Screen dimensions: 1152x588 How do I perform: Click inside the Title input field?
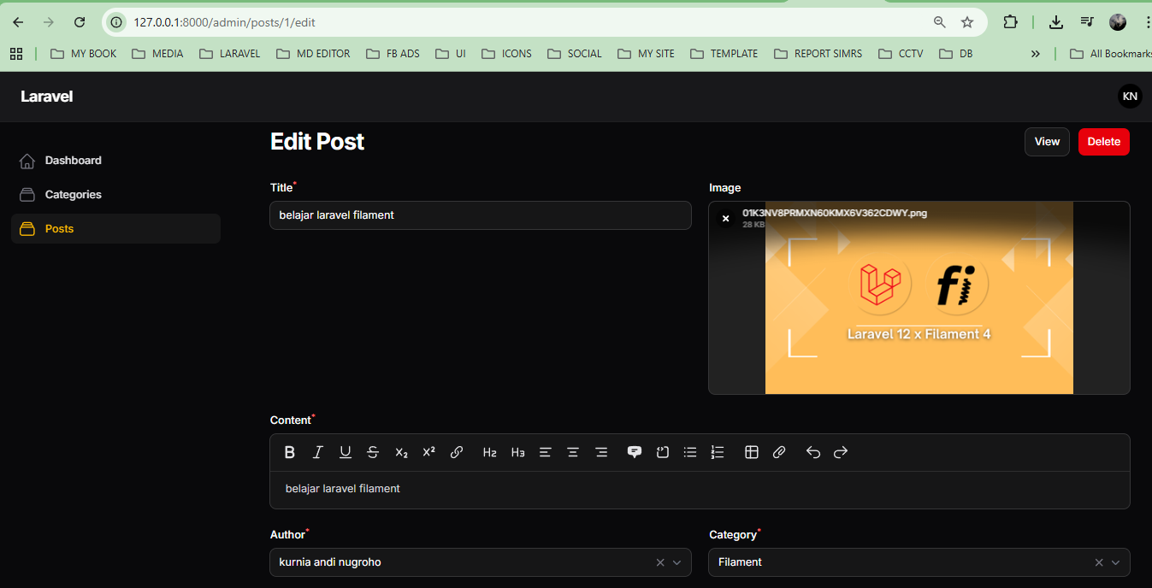(x=480, y=215)
